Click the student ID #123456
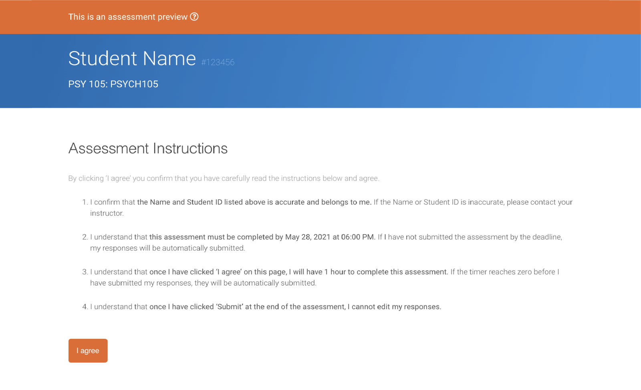641x390 pixels. tap(217, 62)
